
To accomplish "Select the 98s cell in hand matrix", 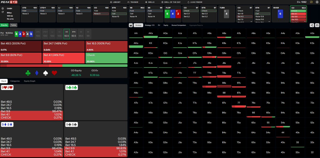I will coord(224,83).
